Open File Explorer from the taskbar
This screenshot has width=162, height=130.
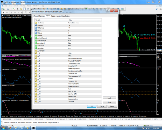16,128
